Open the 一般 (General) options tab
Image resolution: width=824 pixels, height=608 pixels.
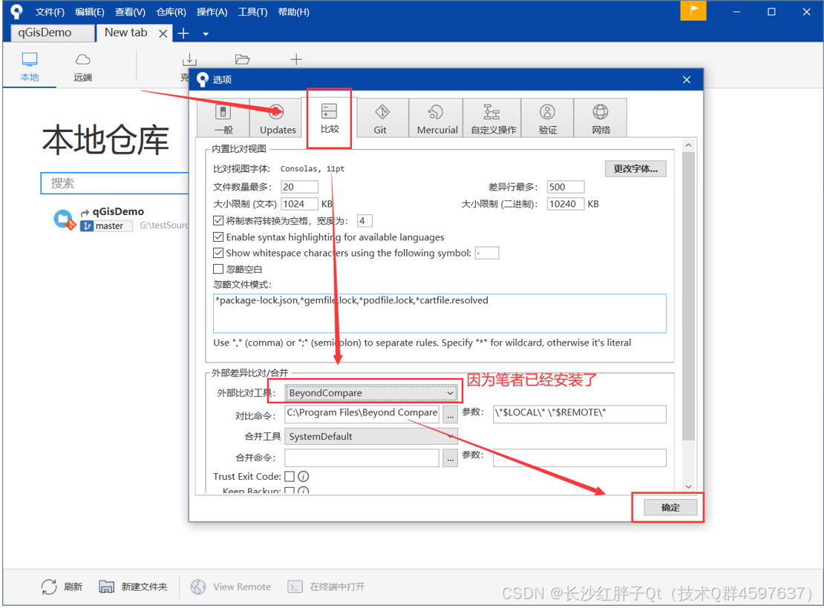coord(223,118)
